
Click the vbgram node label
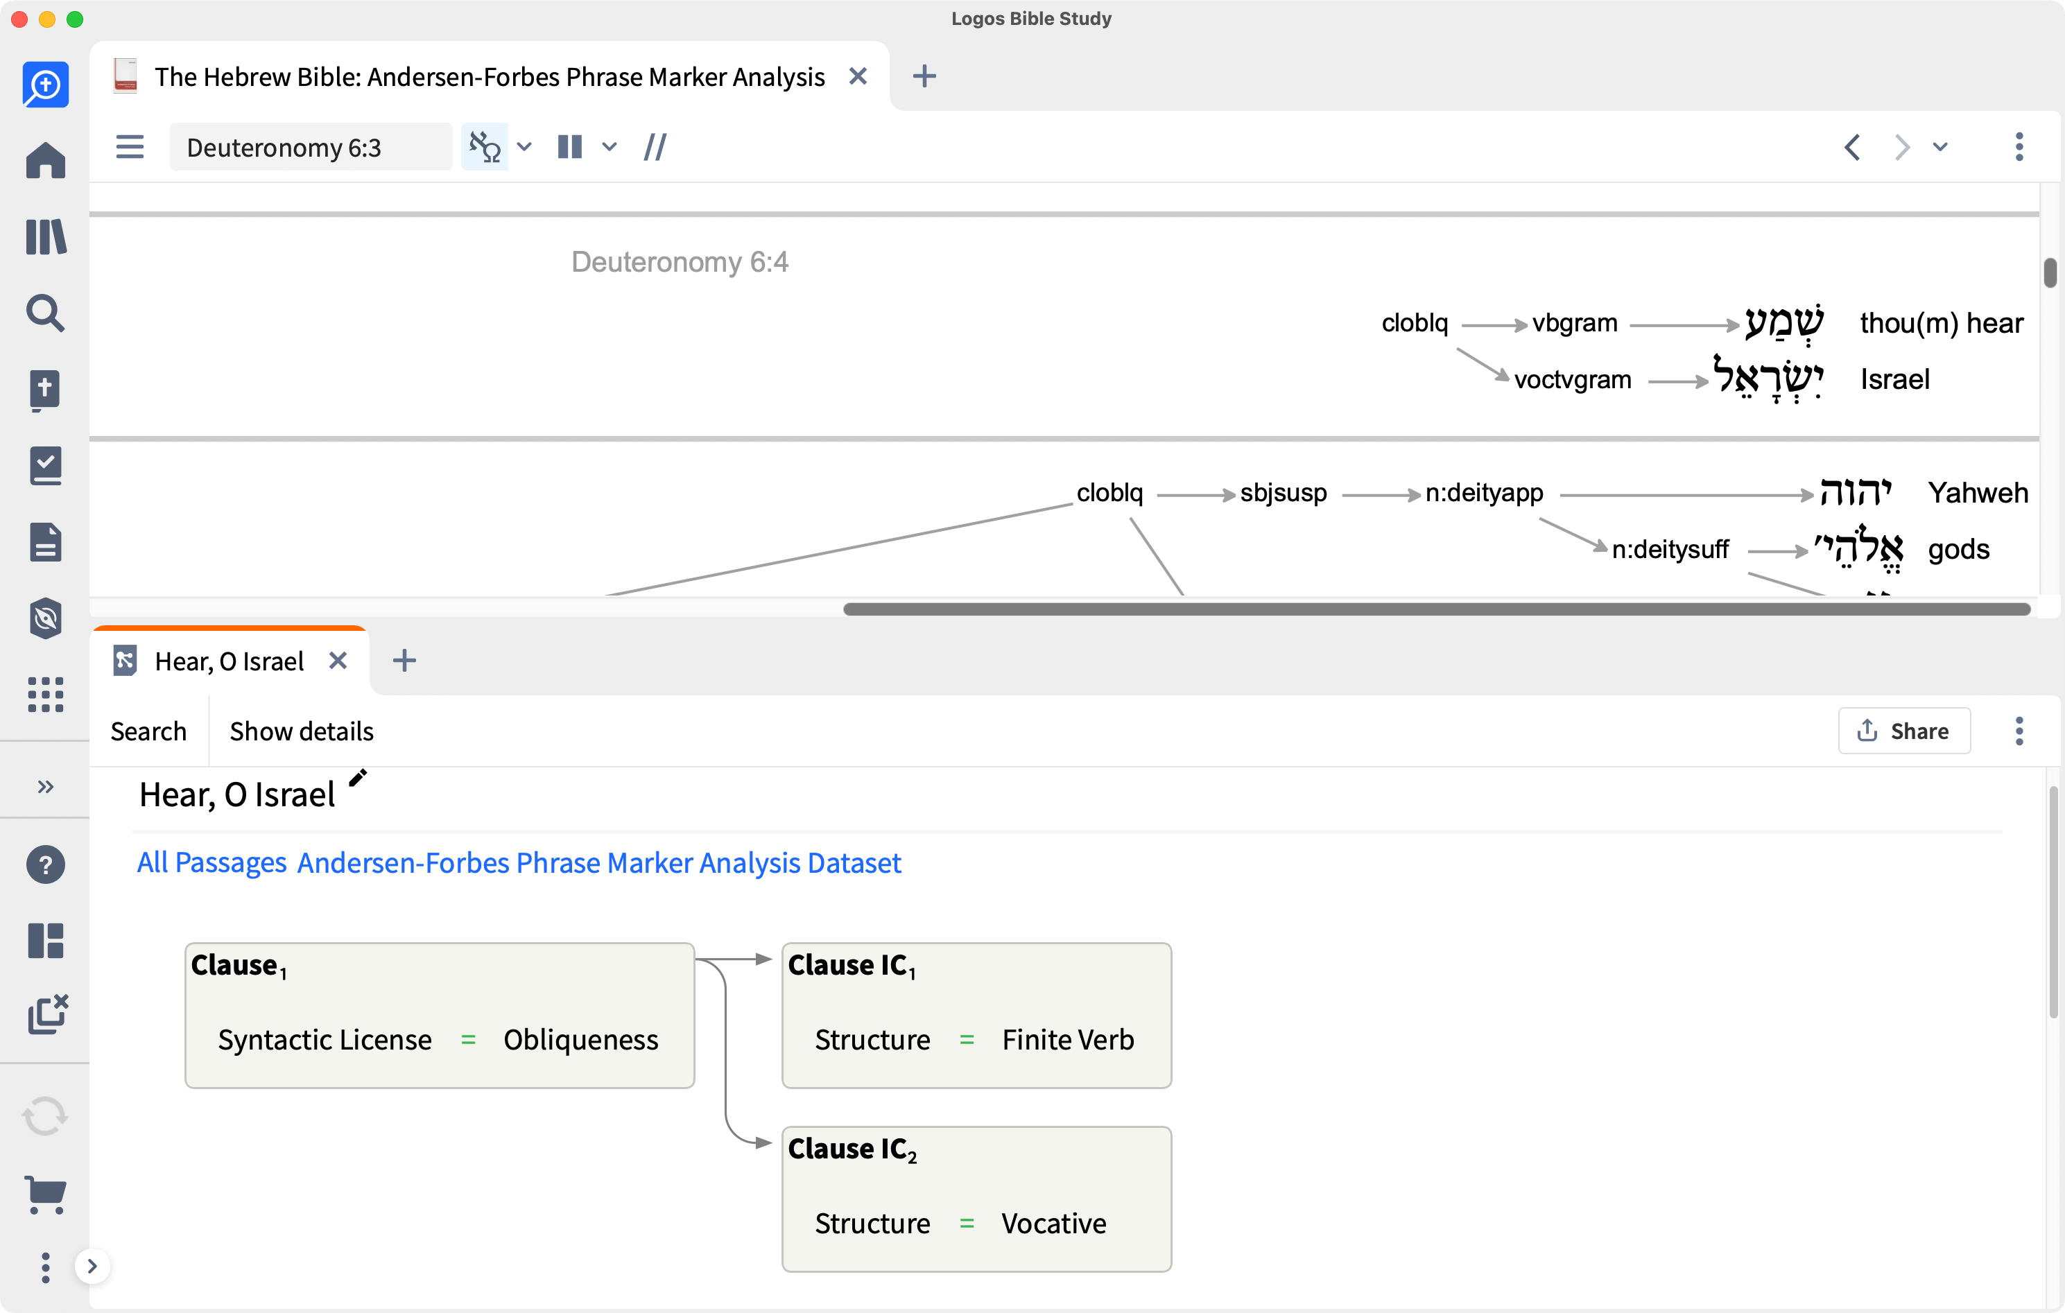pos(1575,323)
